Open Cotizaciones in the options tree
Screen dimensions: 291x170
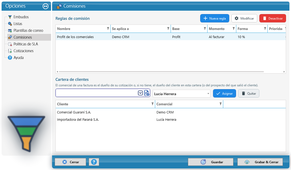pyautogui.click(x=23, y=51)
